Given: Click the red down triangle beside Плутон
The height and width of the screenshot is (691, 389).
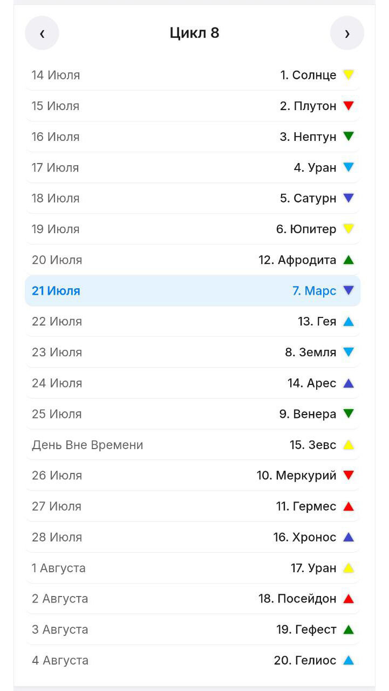Looking at the screenshot, I should pos(349,105).
